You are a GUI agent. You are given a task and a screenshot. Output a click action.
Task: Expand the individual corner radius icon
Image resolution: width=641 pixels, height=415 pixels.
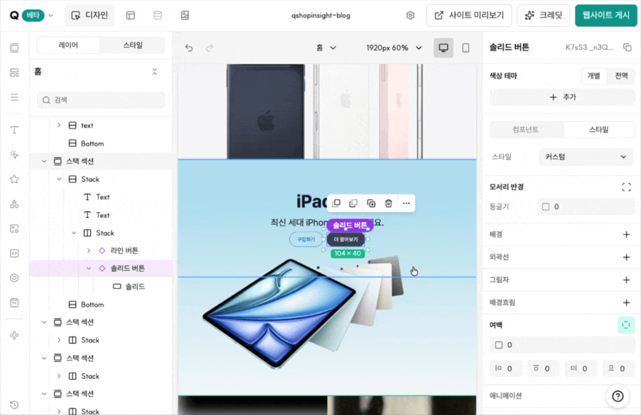point(626,187)
